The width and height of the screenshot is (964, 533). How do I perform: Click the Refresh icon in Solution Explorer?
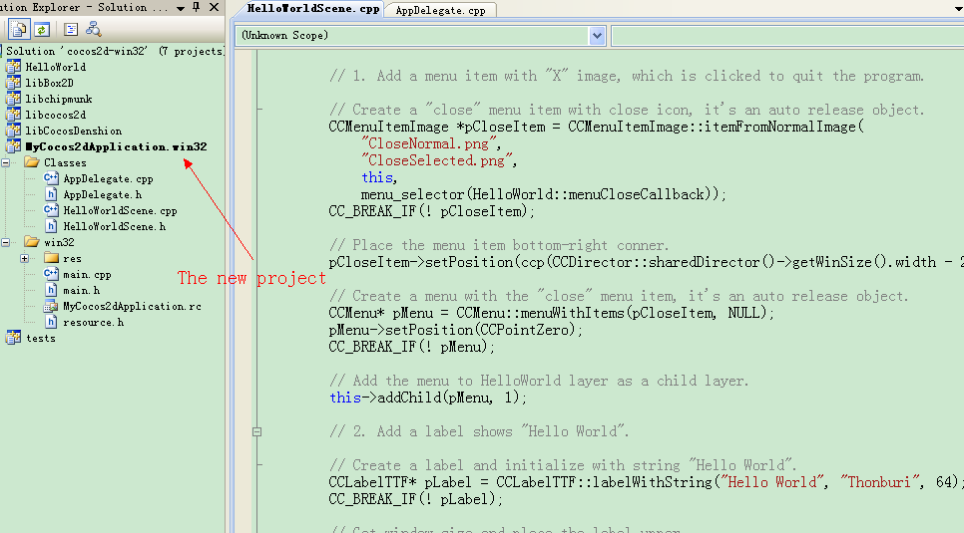pyautogui.click(x=42, y=29)
